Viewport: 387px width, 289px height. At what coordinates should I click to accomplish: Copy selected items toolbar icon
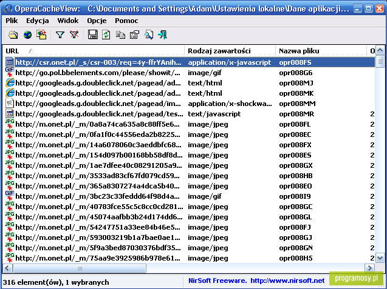120,35
